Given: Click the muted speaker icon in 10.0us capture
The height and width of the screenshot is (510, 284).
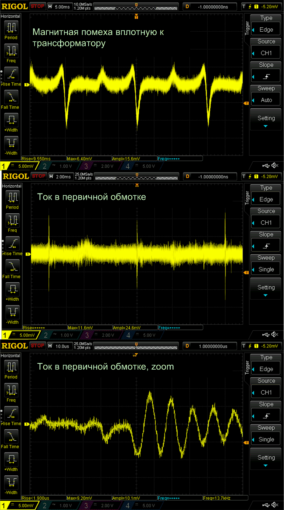Looking at the screenshot, I should [x=275, y=505].
